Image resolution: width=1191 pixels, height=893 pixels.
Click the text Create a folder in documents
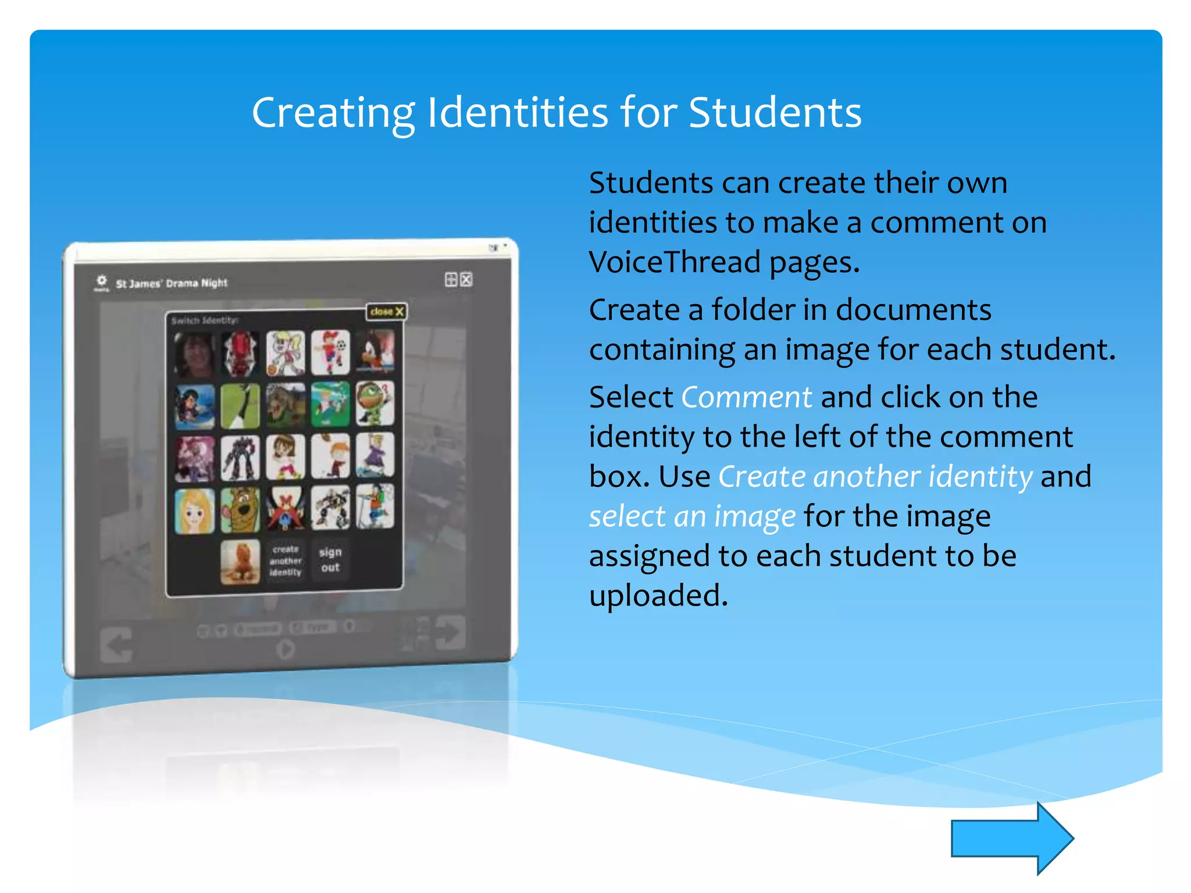click(790, 310)
